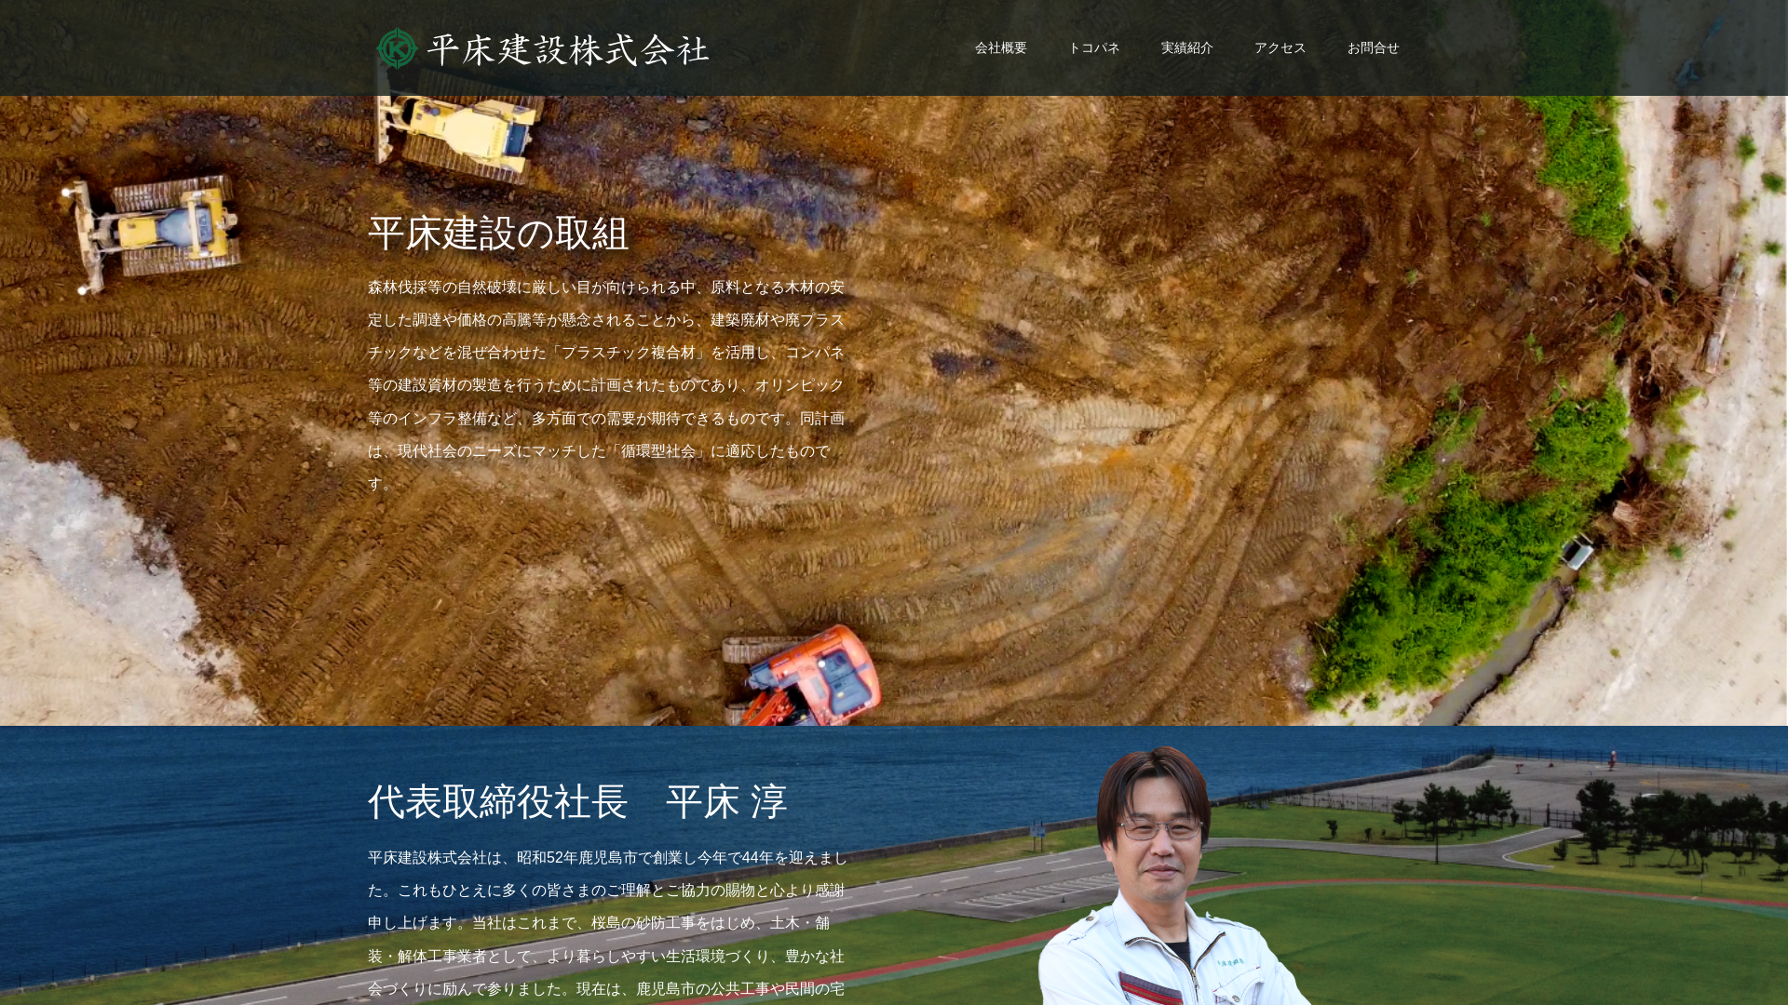The image size is (1788, 1005).
Task: Click the 平床建設株式会社 company name logo text
Action: pos(567,50)
